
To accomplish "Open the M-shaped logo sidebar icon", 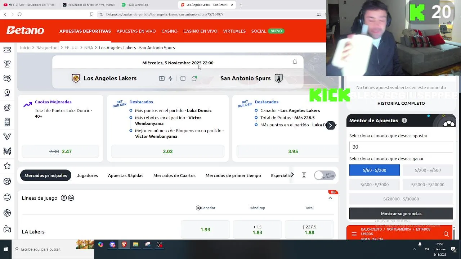I will 7,151.
